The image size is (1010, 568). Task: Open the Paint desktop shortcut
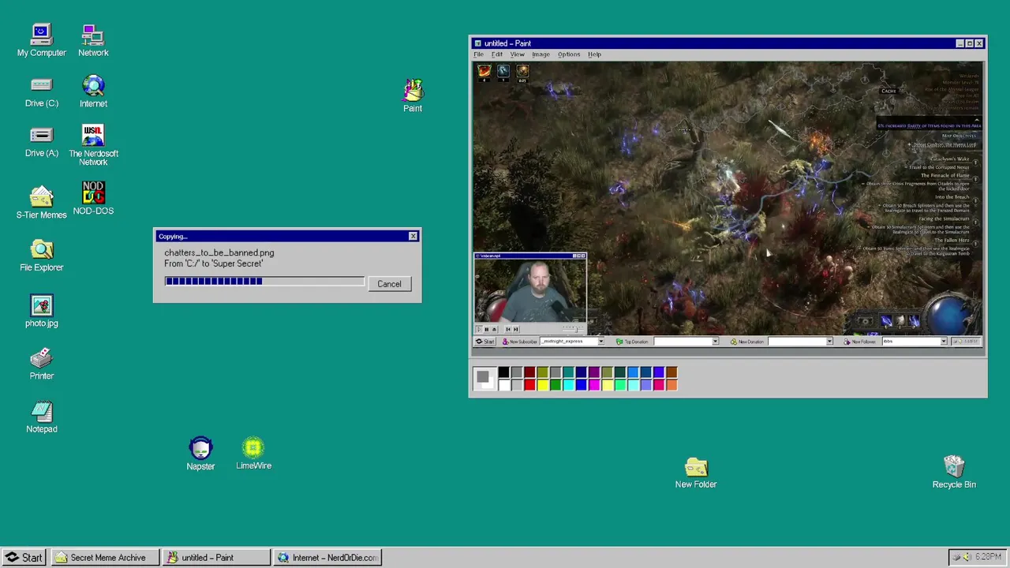click(x=413, y=95)
